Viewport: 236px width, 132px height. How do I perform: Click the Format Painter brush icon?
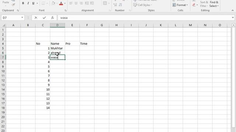13,4
